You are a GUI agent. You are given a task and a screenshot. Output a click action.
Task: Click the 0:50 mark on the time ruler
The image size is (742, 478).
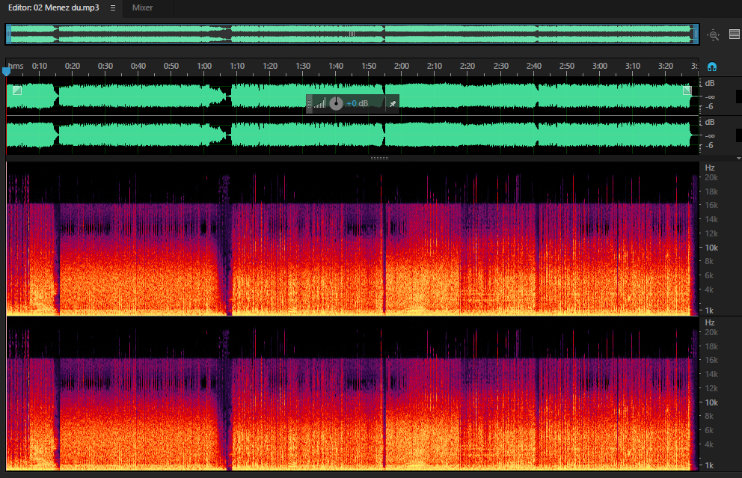[171, 66]
